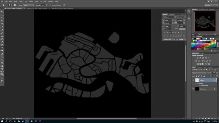219x123 pixels.
Task: Open the File menu
Action: (x=7, y=1)
